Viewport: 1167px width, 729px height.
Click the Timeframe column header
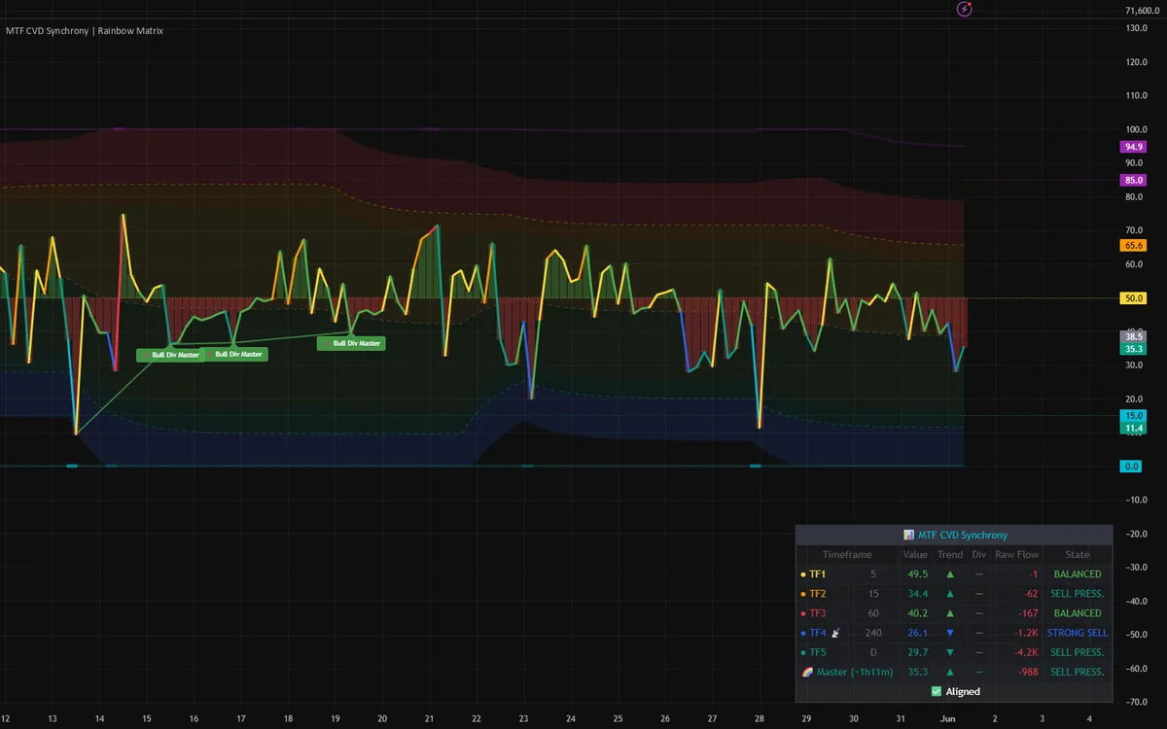pos(847,555)
